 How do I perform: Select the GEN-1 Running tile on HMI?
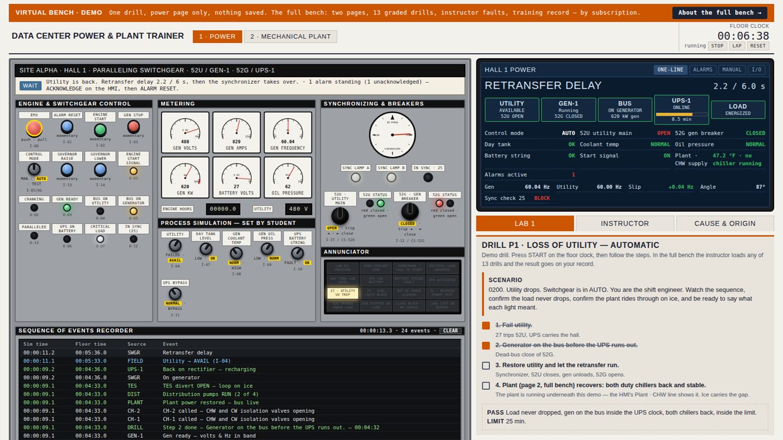(x=568, y=110)
